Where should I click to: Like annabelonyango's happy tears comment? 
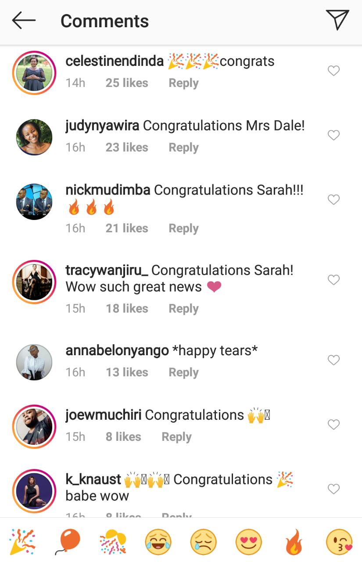click(334, 360)
